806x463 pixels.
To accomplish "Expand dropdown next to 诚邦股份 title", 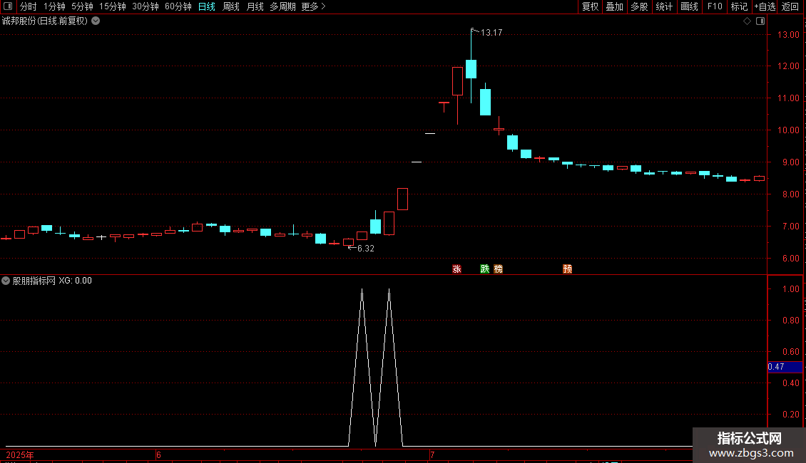I will (x=96, y=21).
